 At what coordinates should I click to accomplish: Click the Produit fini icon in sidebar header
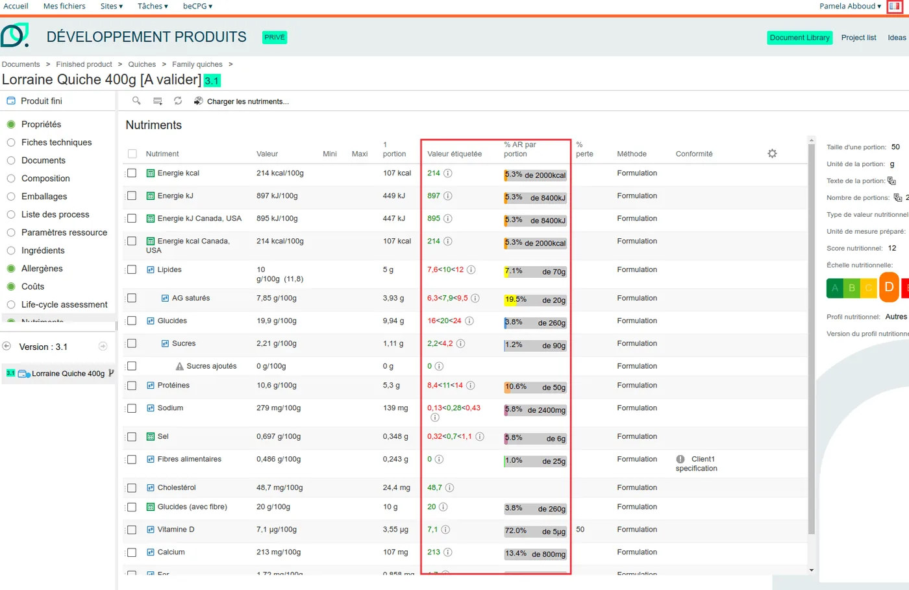click(x=11, y=101)
